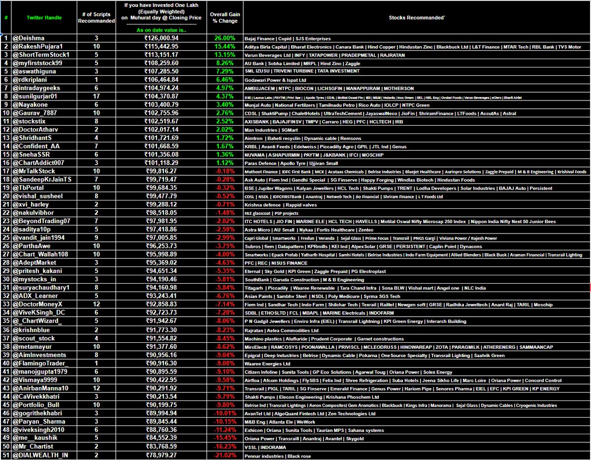Select the Stocks Recommanded column header
The height and width of the screenshot is (461, 591).
point(417,18)
